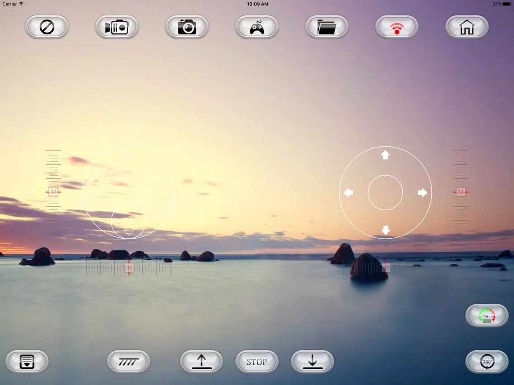Viewport: 514px width, 385px height.
Task: Click the up arrow on the right joystick
Action: coord(385,155)
